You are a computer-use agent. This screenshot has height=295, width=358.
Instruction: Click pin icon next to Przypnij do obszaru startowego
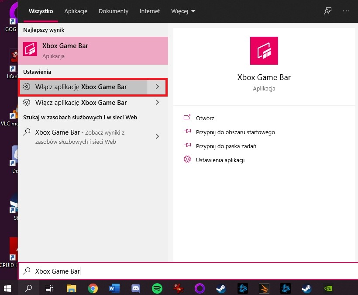(x=187, y=132)
